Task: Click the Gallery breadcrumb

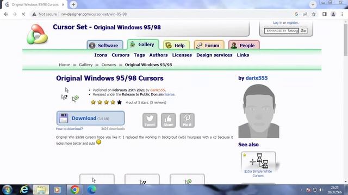Action: (86, 65)
